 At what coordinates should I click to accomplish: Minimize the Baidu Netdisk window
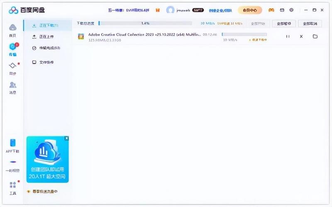[306, 10]
